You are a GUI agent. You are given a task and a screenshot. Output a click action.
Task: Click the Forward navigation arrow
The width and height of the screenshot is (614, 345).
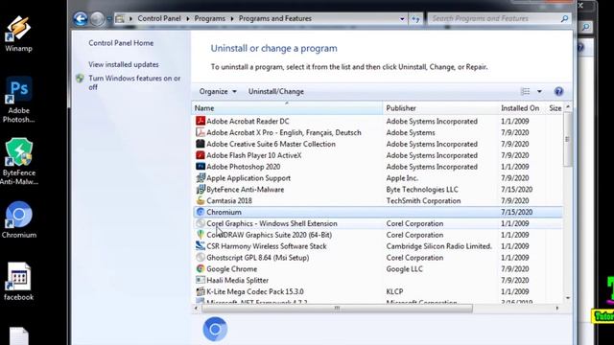click(97, 18)
